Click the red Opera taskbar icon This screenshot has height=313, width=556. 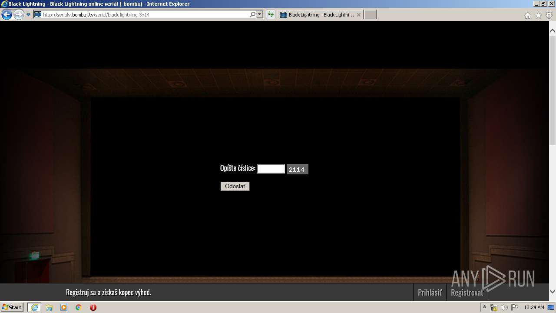[x=93, y=307]
